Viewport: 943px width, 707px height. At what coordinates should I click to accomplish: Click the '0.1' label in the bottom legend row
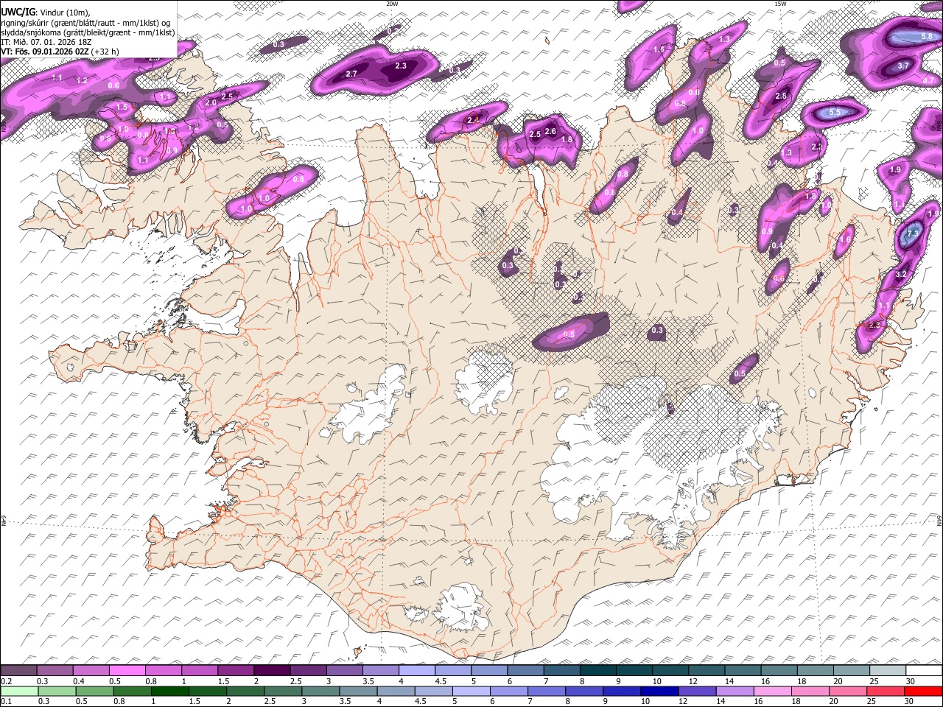point(7,702)
